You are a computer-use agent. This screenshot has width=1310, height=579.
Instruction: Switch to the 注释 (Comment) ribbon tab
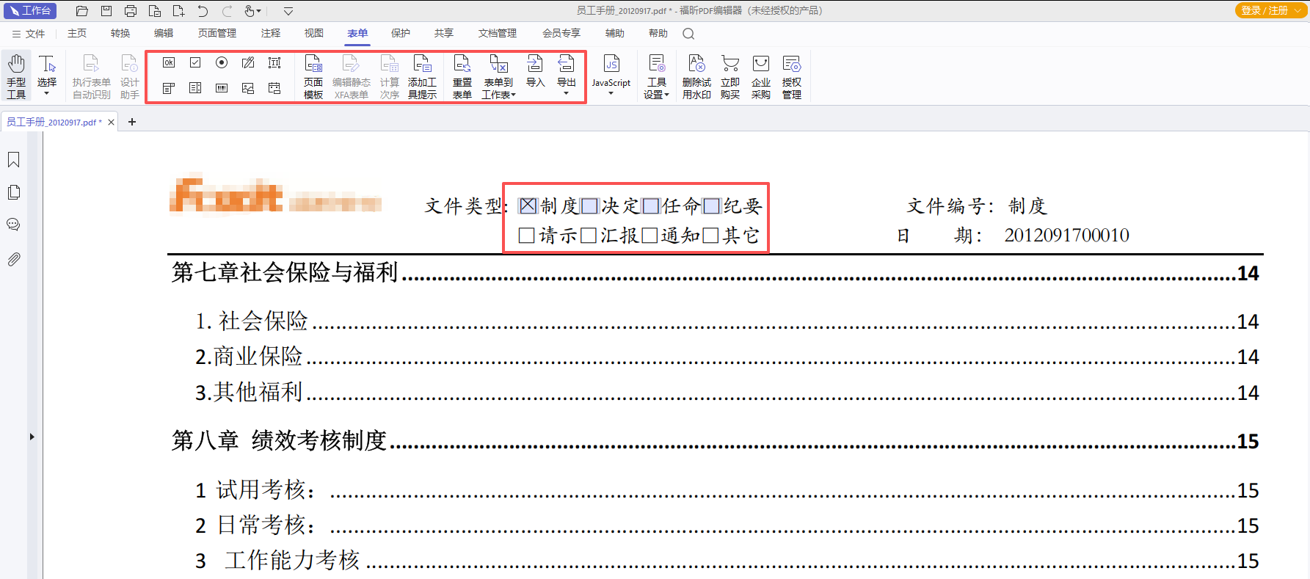pyautogui.click(x=270, y=33)
